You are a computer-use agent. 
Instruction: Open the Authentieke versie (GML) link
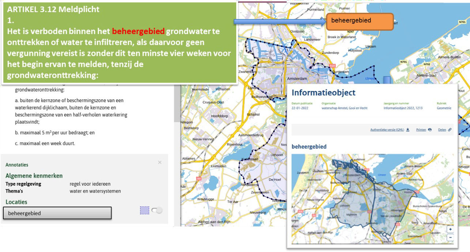[387, 130]
